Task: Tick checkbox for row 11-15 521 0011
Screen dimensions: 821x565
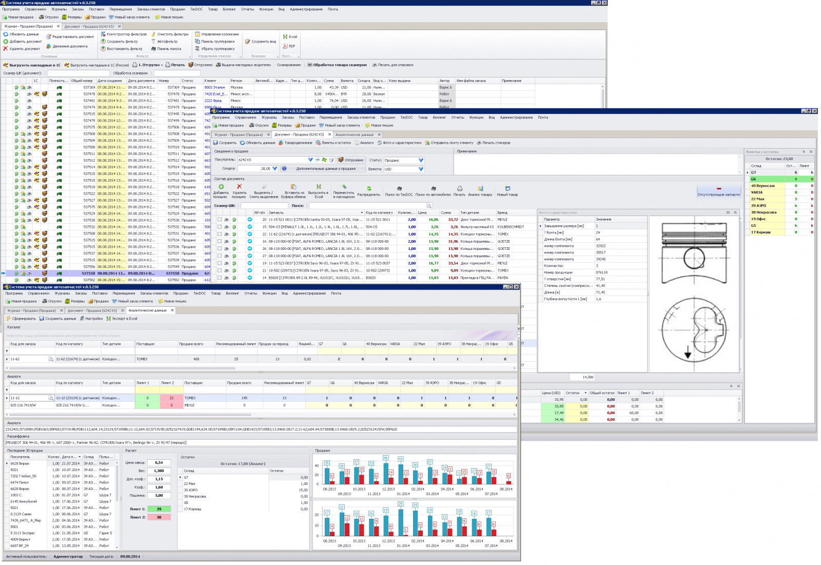Action: click(x=220, y=220)
